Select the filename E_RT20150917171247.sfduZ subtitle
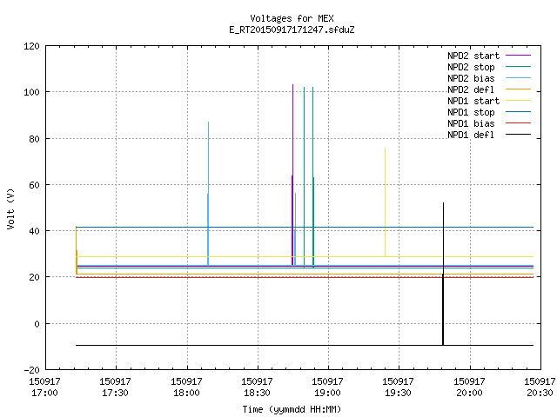This screenshot has height=417, width=557. tap(292, 30)
